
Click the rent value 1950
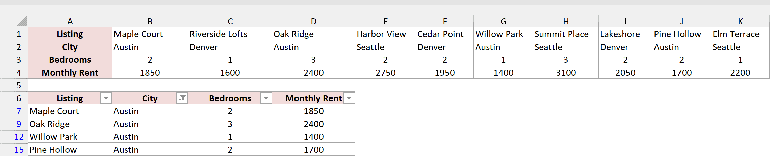click(x=445, y=72)
